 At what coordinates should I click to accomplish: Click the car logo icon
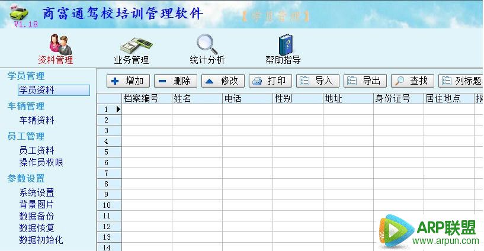(x=19, y=12)
